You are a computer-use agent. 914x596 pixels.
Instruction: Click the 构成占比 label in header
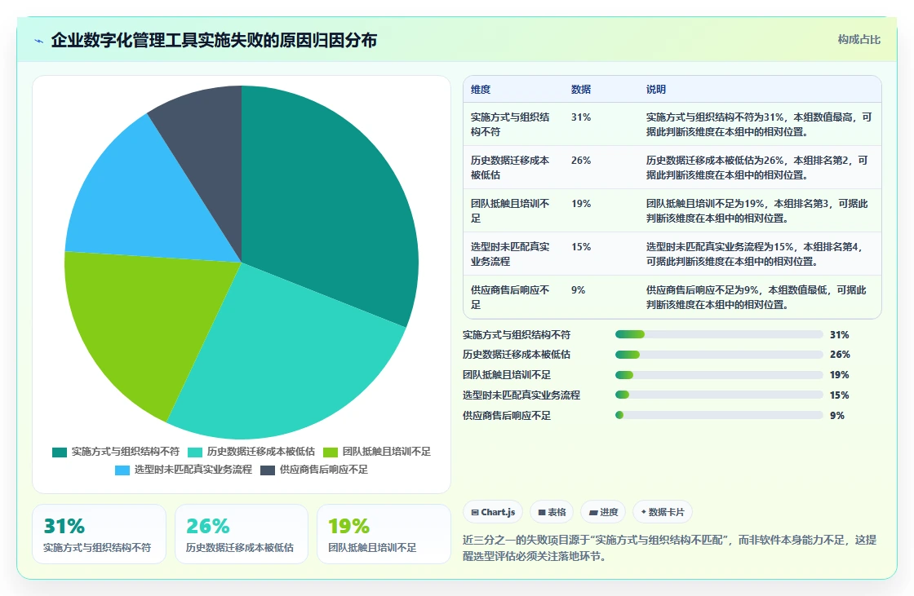(x=859, y=40)
